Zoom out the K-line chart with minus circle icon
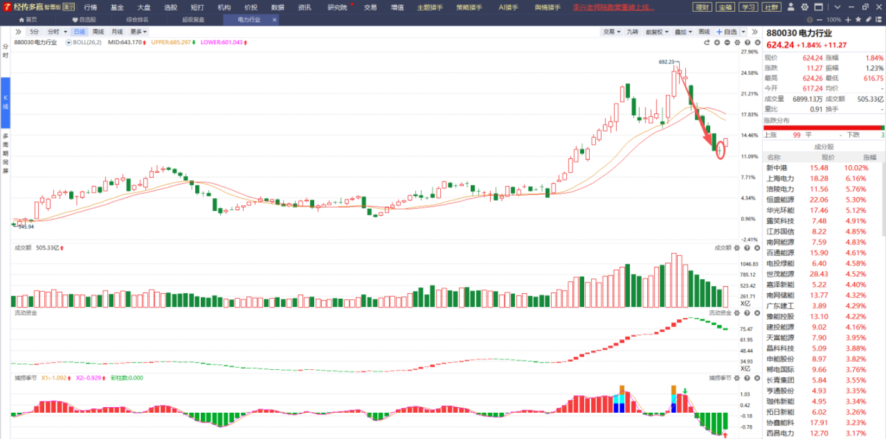 point(727,42)
